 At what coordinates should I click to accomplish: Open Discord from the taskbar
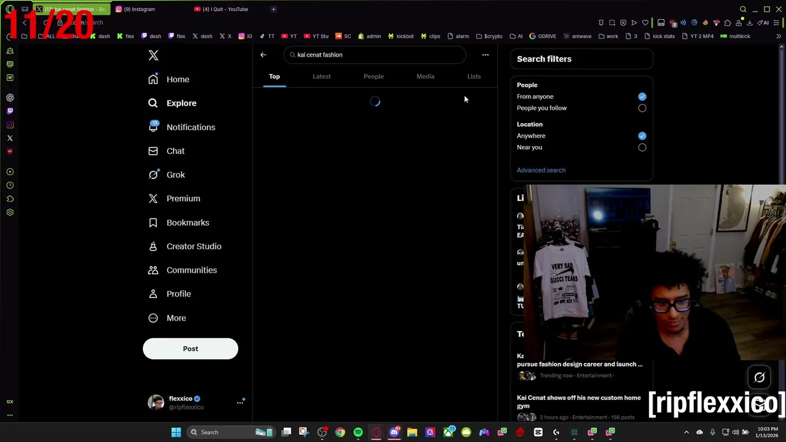[394, 432]
